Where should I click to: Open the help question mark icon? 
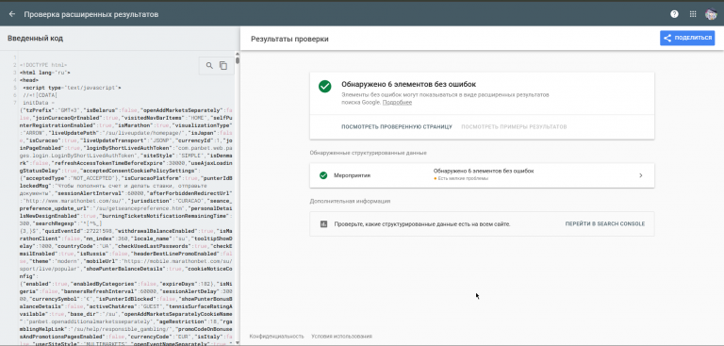click(674, 14)
